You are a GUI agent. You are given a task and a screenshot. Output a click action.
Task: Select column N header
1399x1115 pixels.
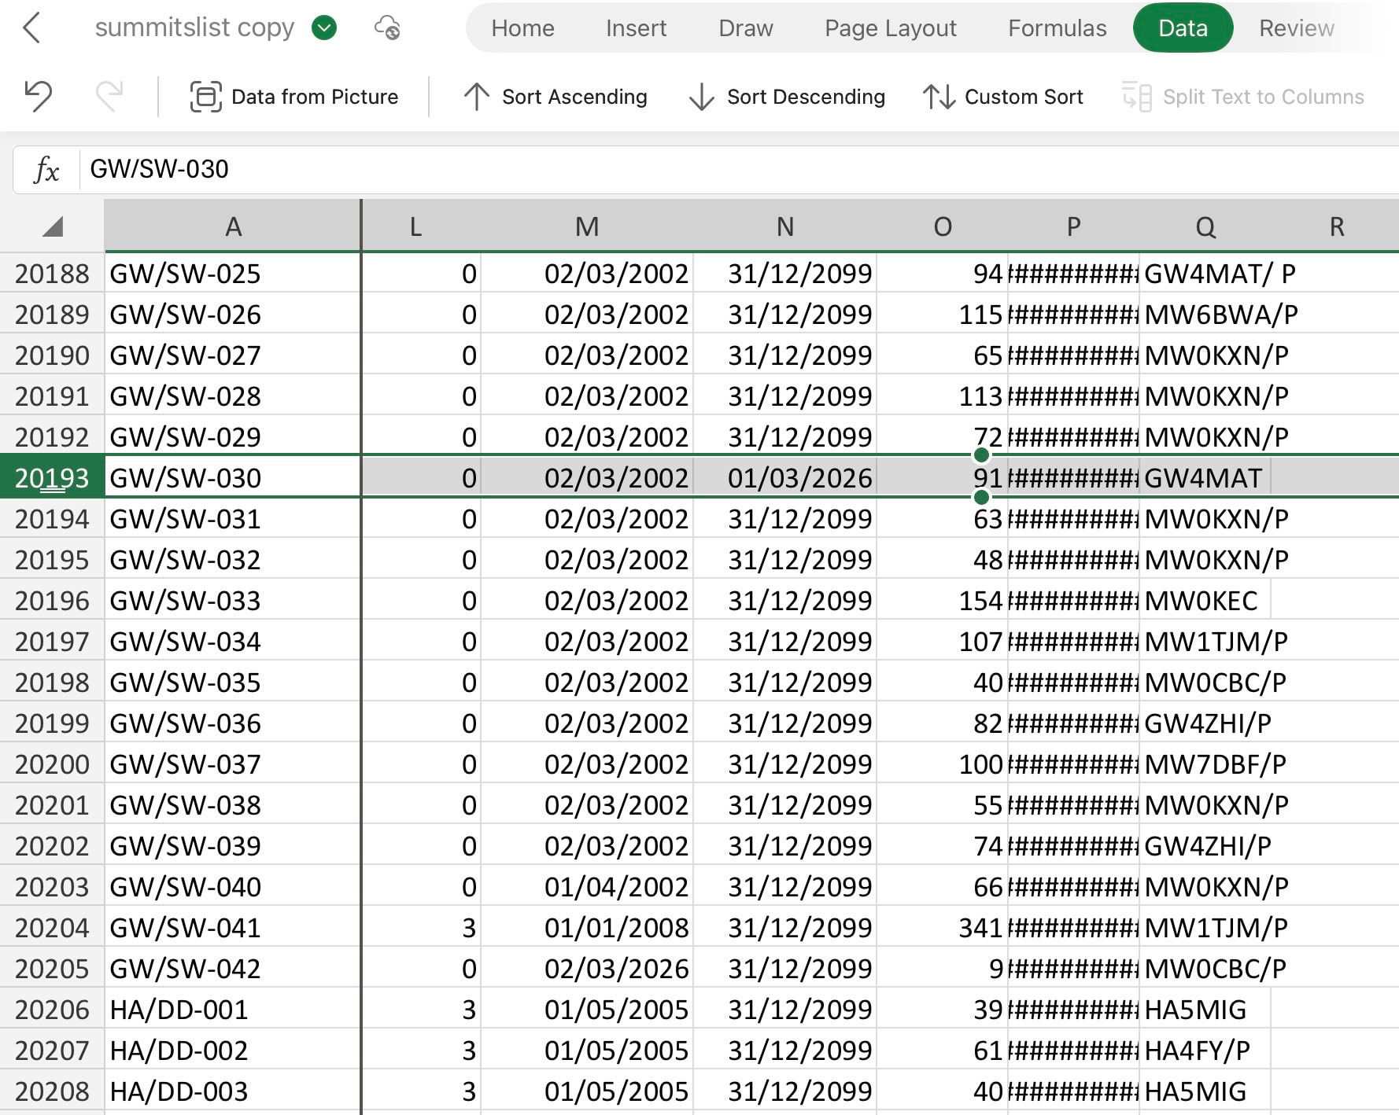coord(784,226)
